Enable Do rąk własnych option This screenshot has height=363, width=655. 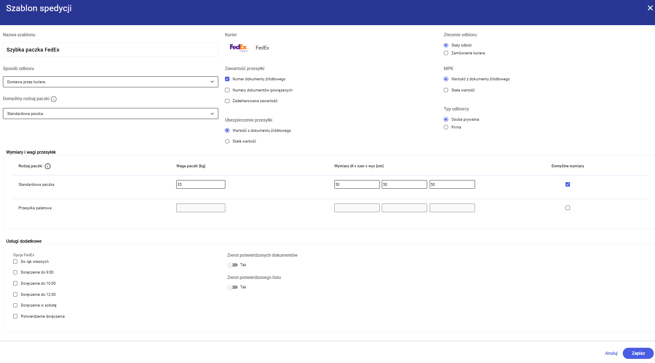pyautogui.click(x=15, y=262)
